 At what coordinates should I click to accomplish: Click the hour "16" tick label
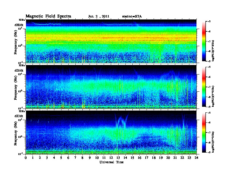coord(139,158)
